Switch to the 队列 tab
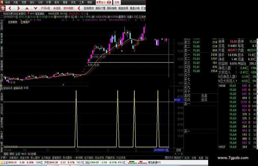The height and width of the screenshot is (166, 258). point(187,158)
